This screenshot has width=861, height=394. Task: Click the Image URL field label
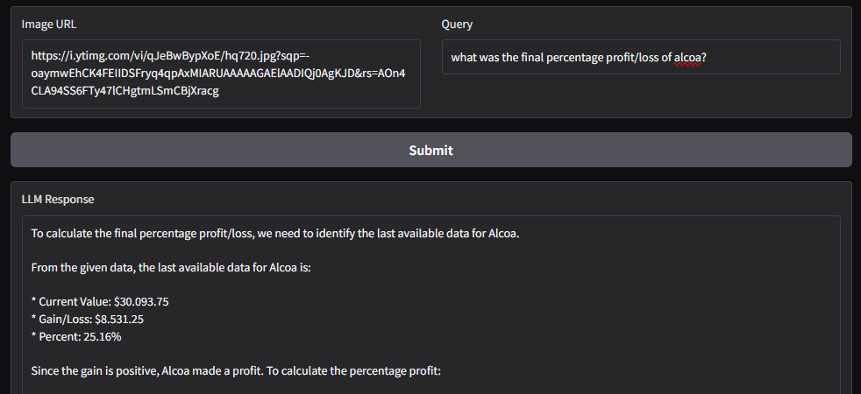pyautogui.click(x=49, y=25)
